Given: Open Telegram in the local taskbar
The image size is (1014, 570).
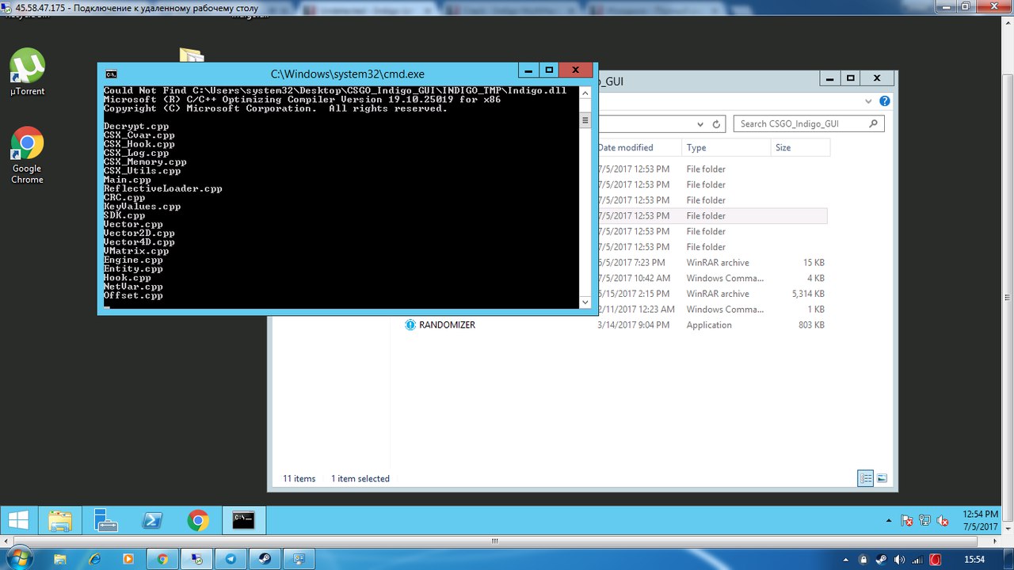Looking at the screenshot, I should click(x=231, y=559).
